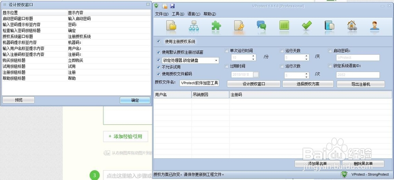The width and height of the screenshot is (394, 180).
Task: Click the 选择授权方案 button
Action: 308,84
